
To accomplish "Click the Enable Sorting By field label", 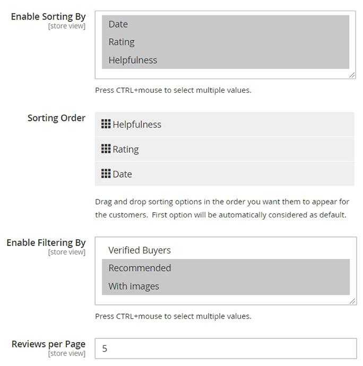I will coord(48,16).
